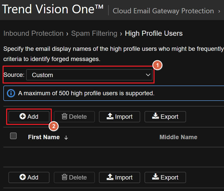Click the trash icon on top Delete button

point(65,116)
